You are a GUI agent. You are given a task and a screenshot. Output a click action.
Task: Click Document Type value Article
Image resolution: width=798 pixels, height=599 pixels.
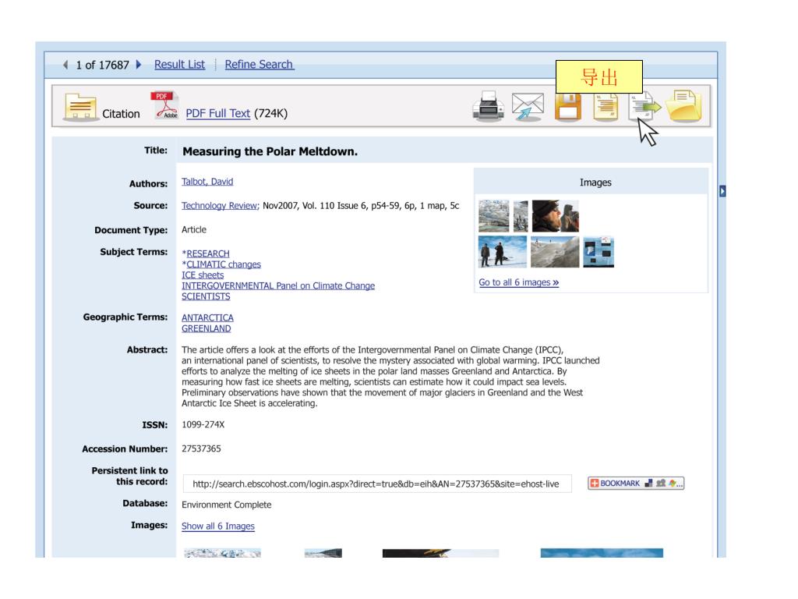[x=194, y=230]
